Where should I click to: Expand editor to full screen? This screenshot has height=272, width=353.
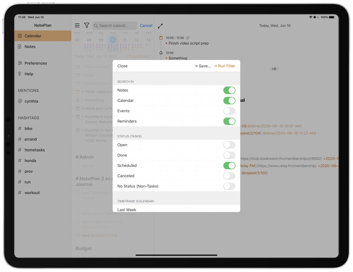tap(160, 26)
